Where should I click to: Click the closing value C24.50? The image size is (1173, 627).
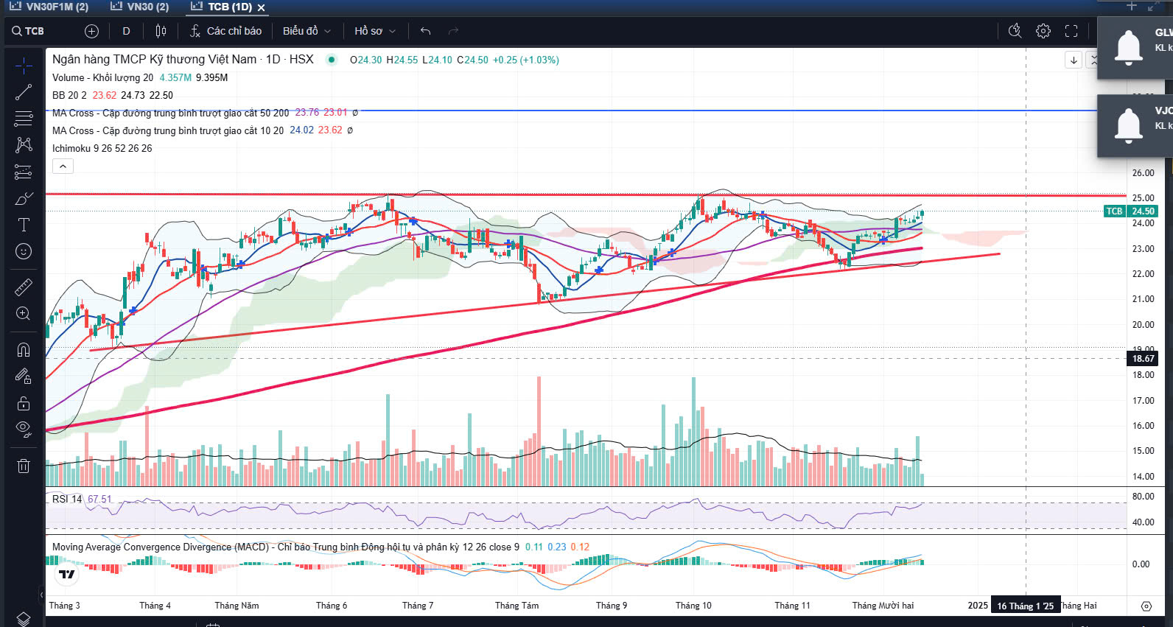coord(472,60)
